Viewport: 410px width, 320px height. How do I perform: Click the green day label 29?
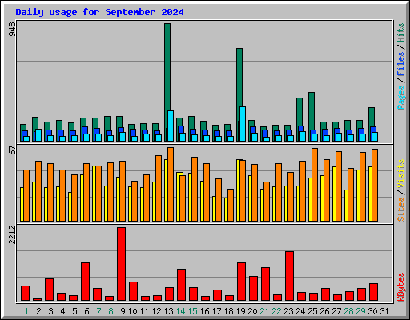[x=360, y=311]
